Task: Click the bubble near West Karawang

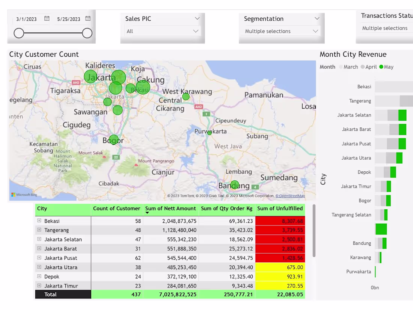Action: [186, 97]
